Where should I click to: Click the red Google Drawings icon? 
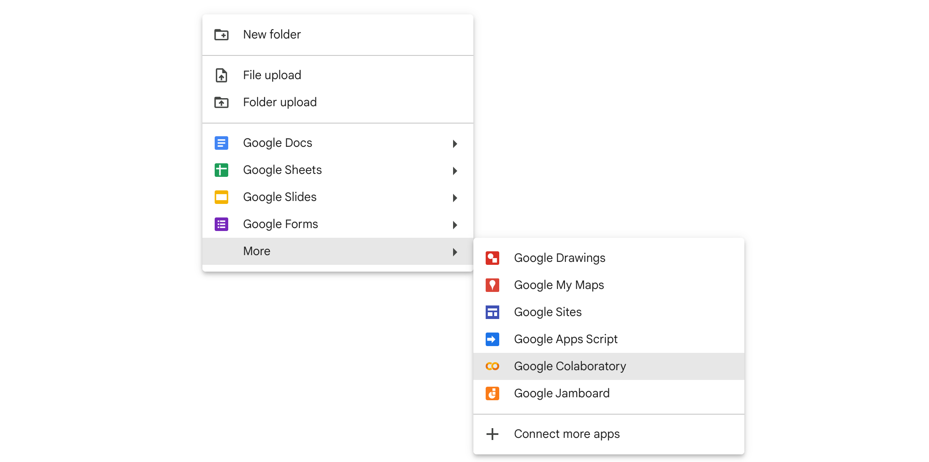click(x=492, y=258)
